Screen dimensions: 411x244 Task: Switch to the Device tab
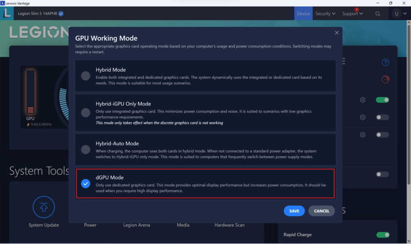point(303,14)
